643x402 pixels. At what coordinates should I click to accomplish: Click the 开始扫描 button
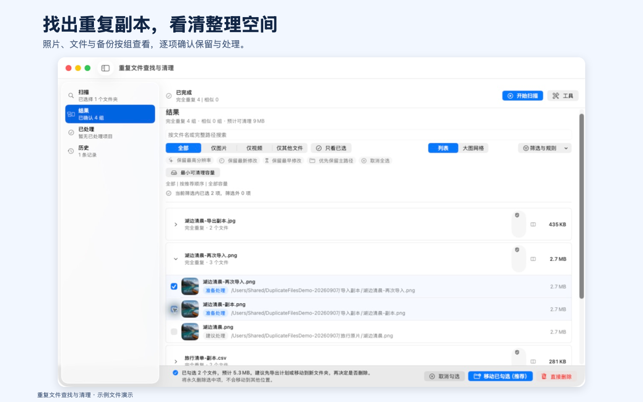[522, 95]
